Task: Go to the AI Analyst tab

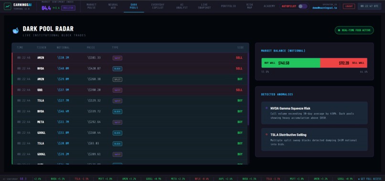Action: point(182,6)
